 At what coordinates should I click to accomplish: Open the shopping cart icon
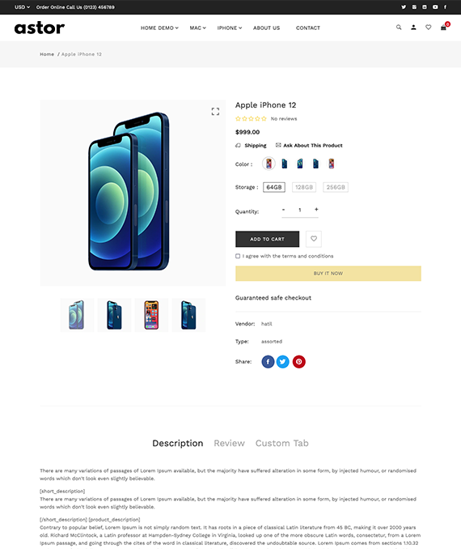443,28
